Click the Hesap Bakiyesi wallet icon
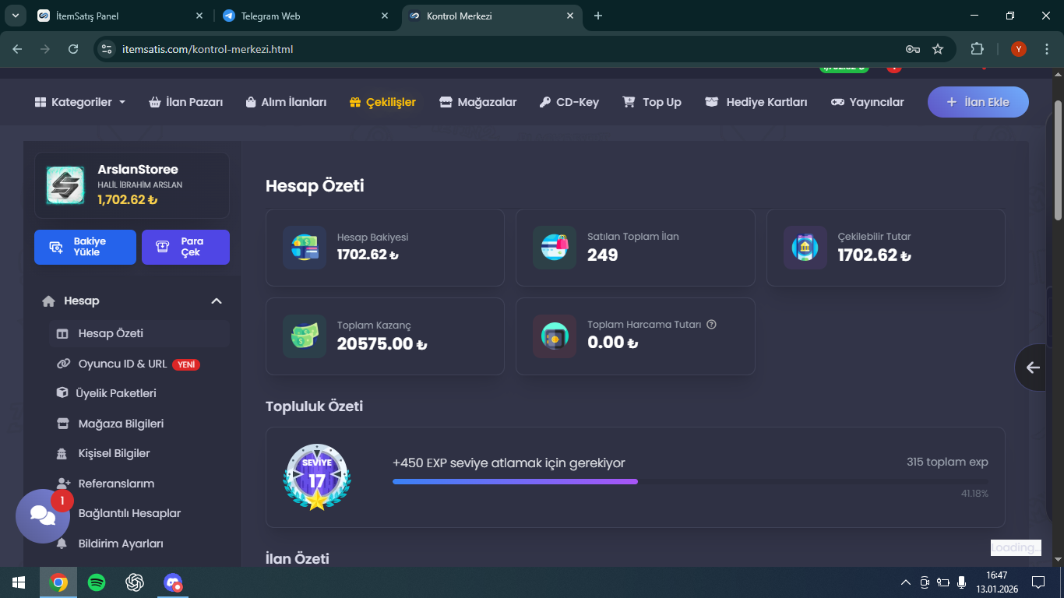This screenshot has width=1064, height=598. pyautogui.click(x=305, y=248)
